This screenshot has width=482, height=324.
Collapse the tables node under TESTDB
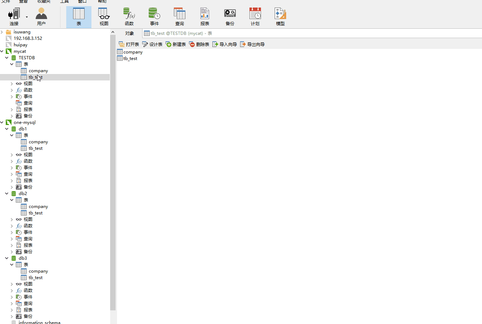pyautogui.click(x=12, y=64)
